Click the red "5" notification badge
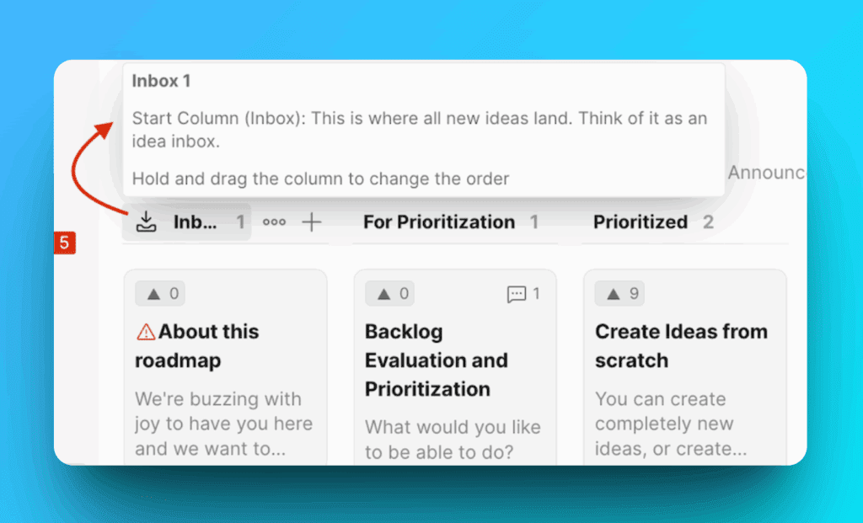This screenshot has width=863, height=523. pos(65,243)
